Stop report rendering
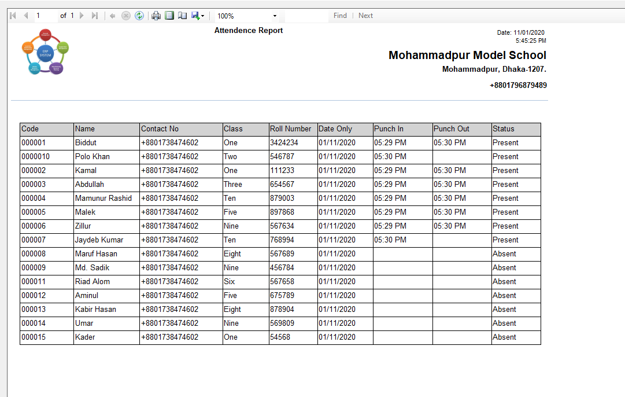Viewport: 625px width, 397px height. [x=126, y=16]
